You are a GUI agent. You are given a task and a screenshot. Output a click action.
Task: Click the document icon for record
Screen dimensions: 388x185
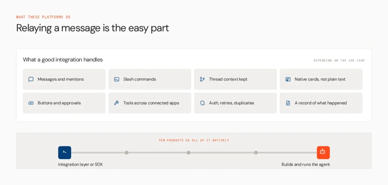(288, 103)
